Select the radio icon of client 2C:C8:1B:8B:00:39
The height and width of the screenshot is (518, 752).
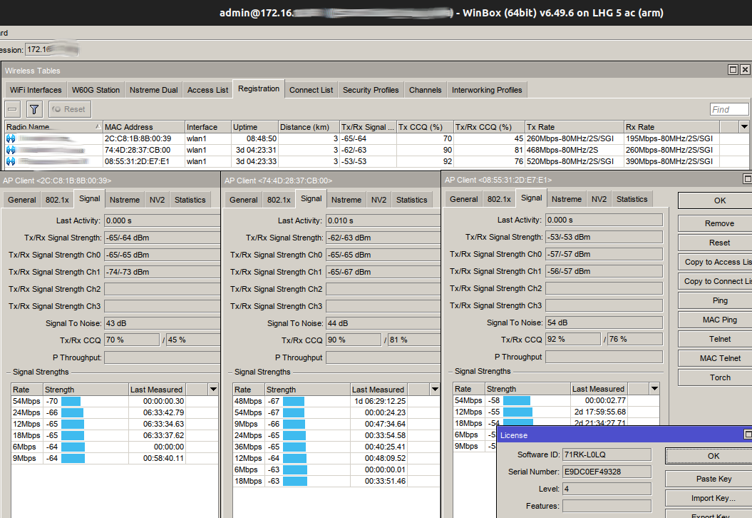coord(11,138)
